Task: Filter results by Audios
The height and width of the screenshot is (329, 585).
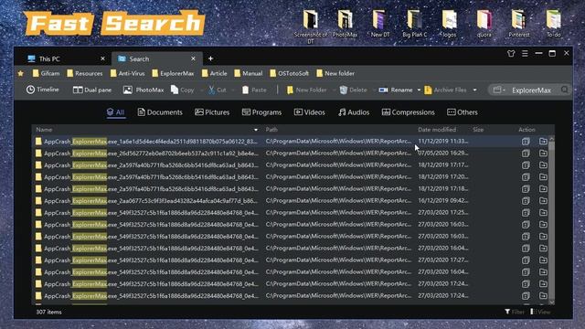Action: coord(354,112)
